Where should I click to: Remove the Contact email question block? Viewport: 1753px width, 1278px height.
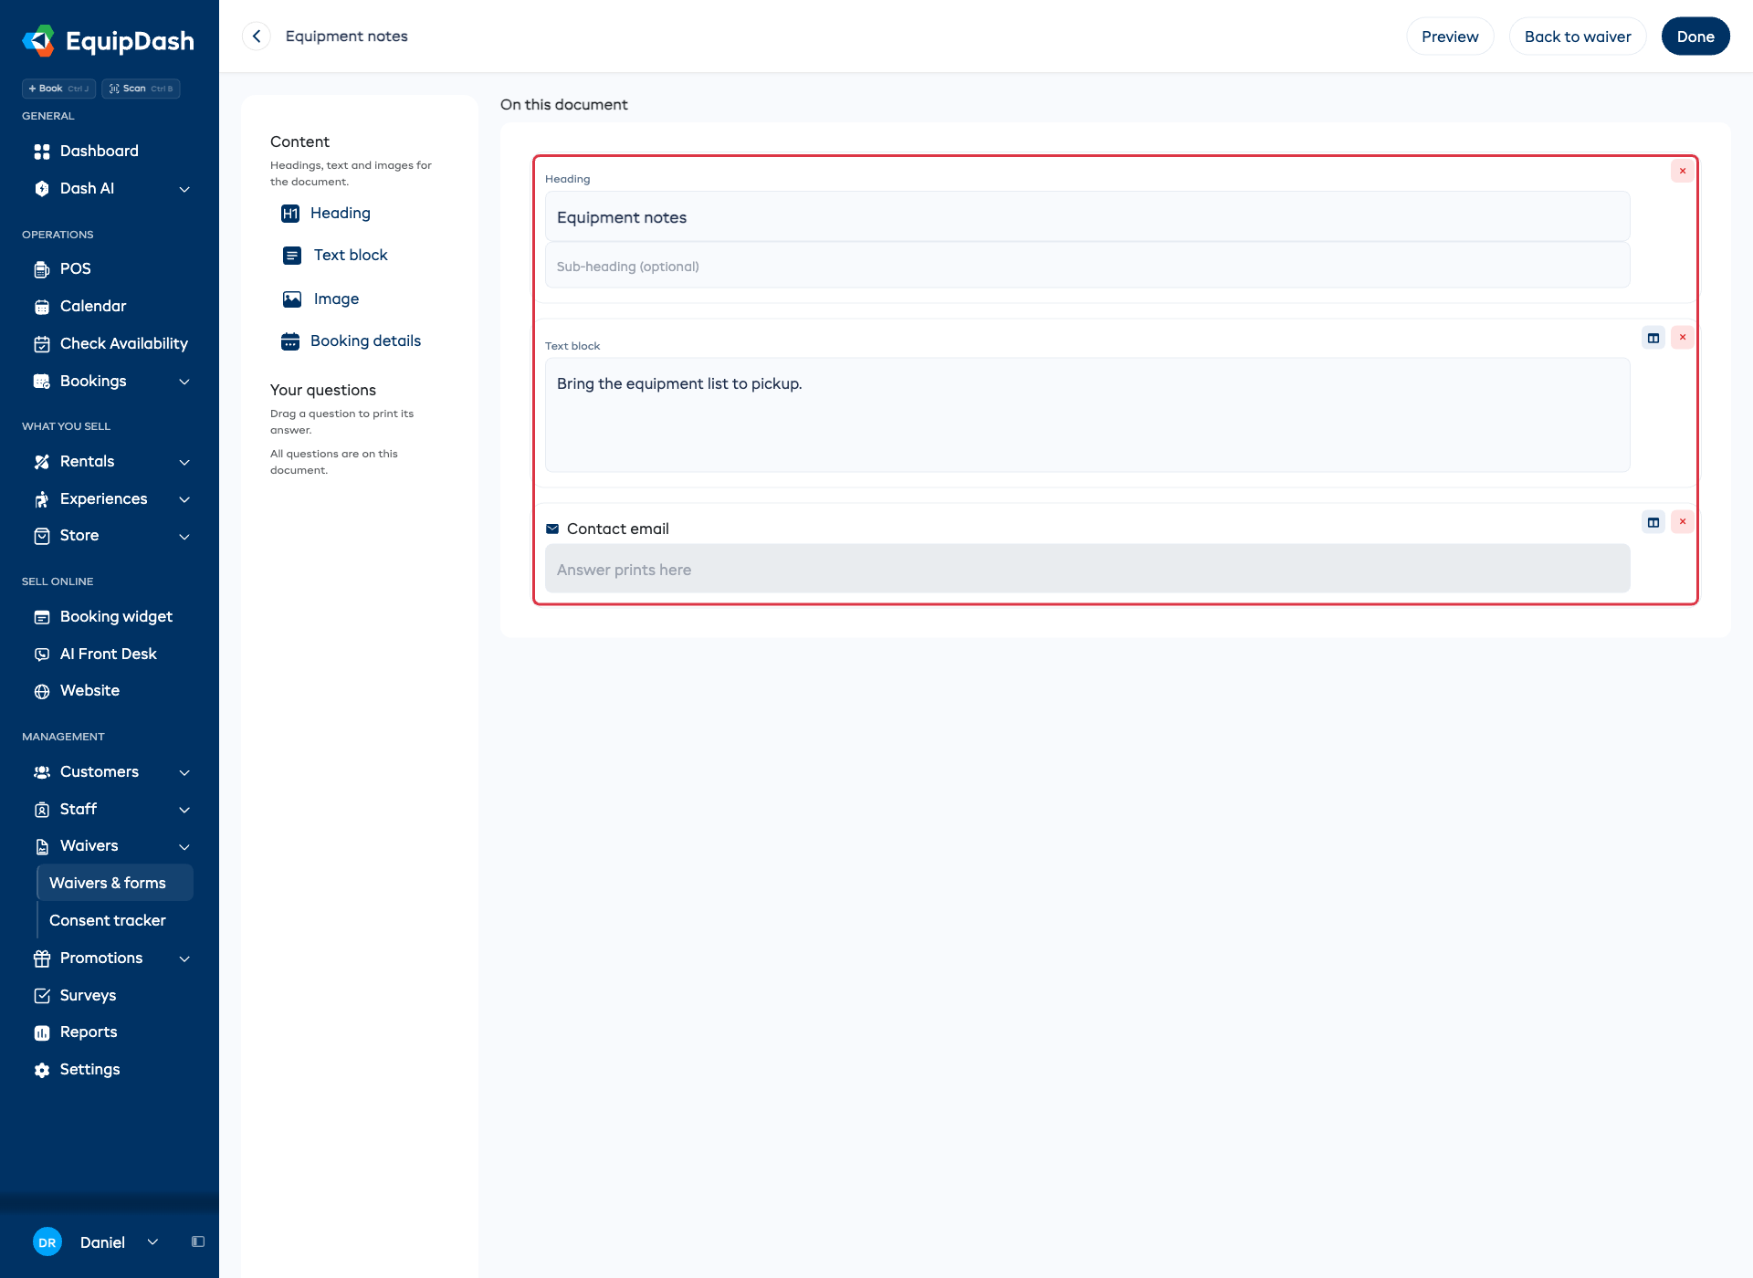point(1683,522)
